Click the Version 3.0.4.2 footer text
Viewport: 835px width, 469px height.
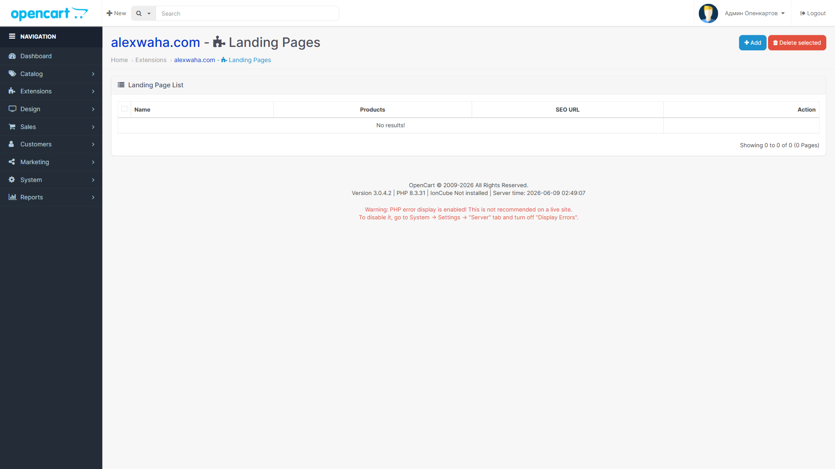tap(371, 193)
